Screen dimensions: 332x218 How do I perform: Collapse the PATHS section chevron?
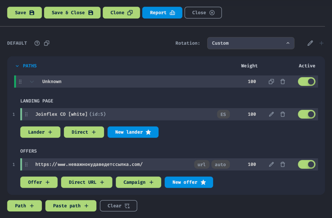click(x=17, y=66)
